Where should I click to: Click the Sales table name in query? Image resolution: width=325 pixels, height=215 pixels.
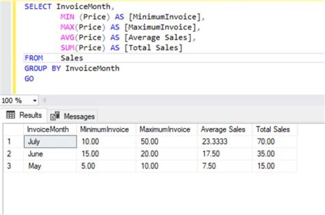click(72, 58)
